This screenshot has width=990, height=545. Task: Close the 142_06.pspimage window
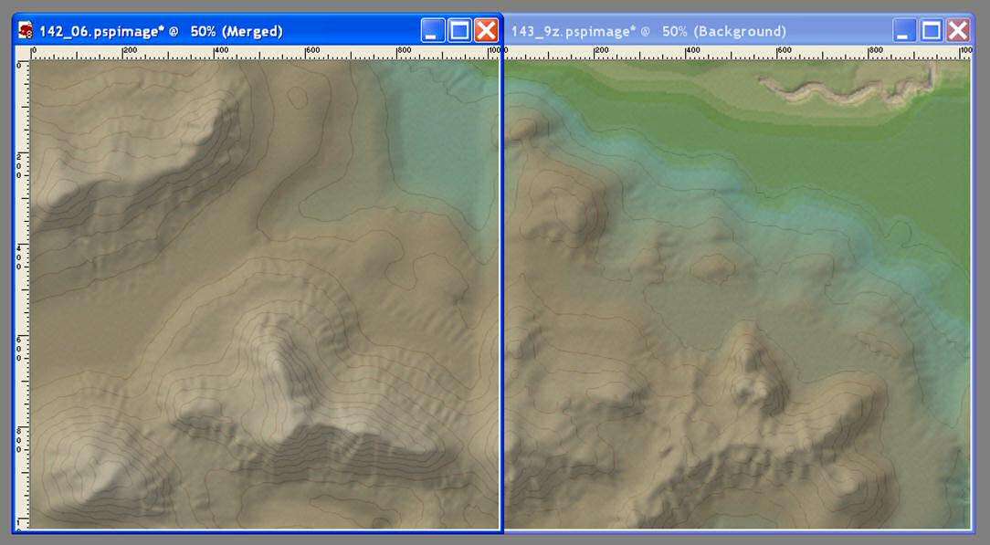tap(486, 30)
